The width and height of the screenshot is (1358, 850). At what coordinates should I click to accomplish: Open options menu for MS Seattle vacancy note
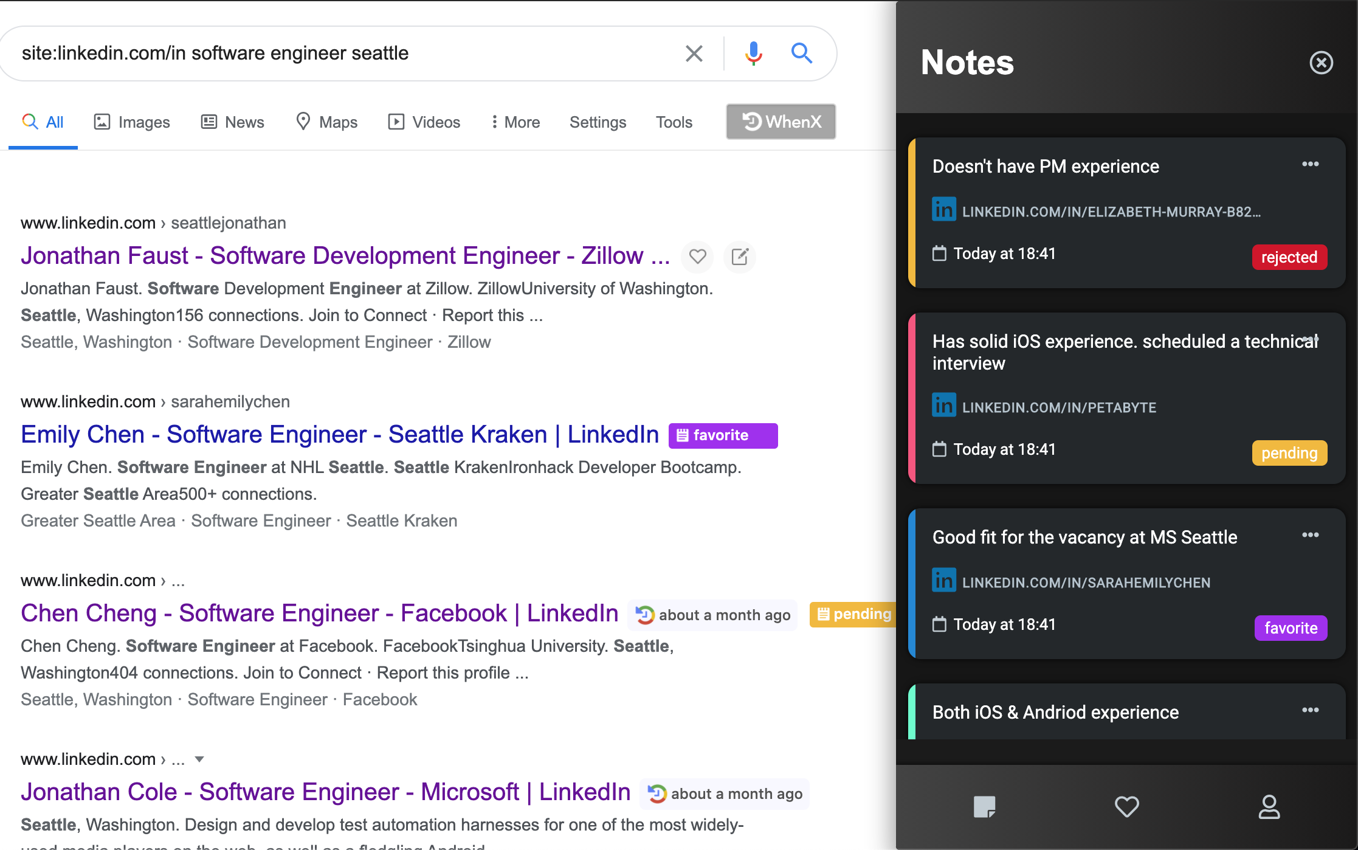tap(1310, 535)
